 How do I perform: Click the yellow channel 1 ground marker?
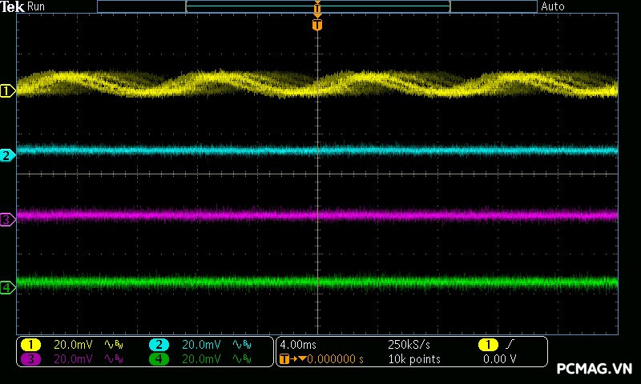coord(7,91)
